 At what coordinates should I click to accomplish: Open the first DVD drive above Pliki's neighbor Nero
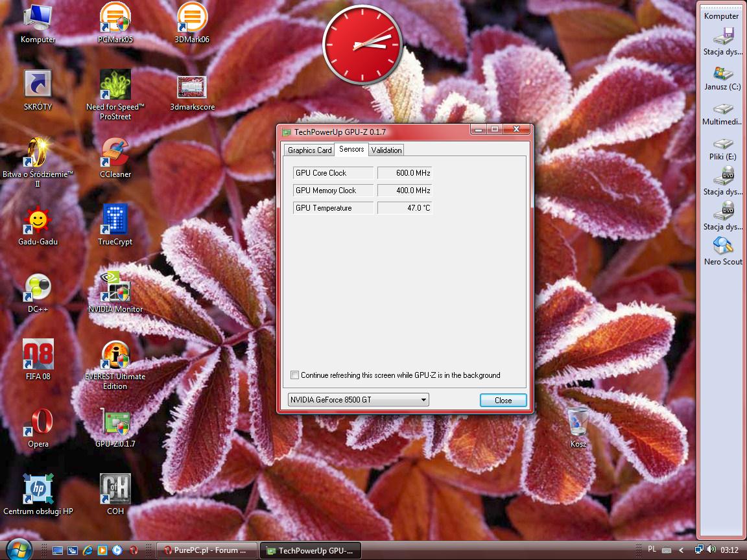click(x=723, y=181)
